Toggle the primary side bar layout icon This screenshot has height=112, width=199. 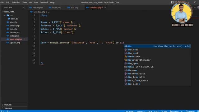click(x=172, y=2)
